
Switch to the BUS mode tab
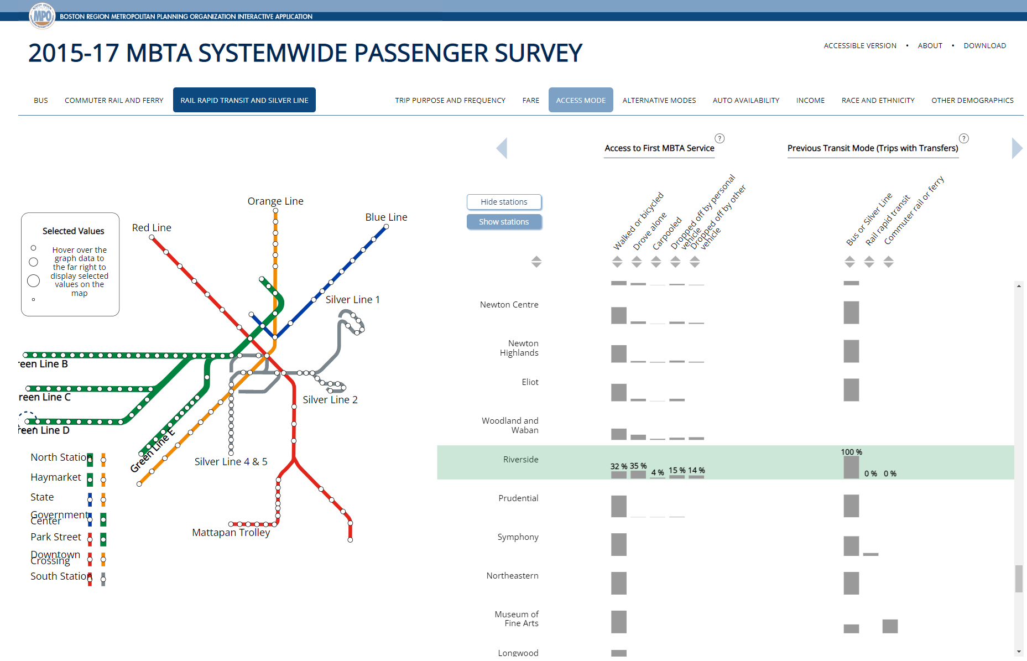[x=41, y=100]
